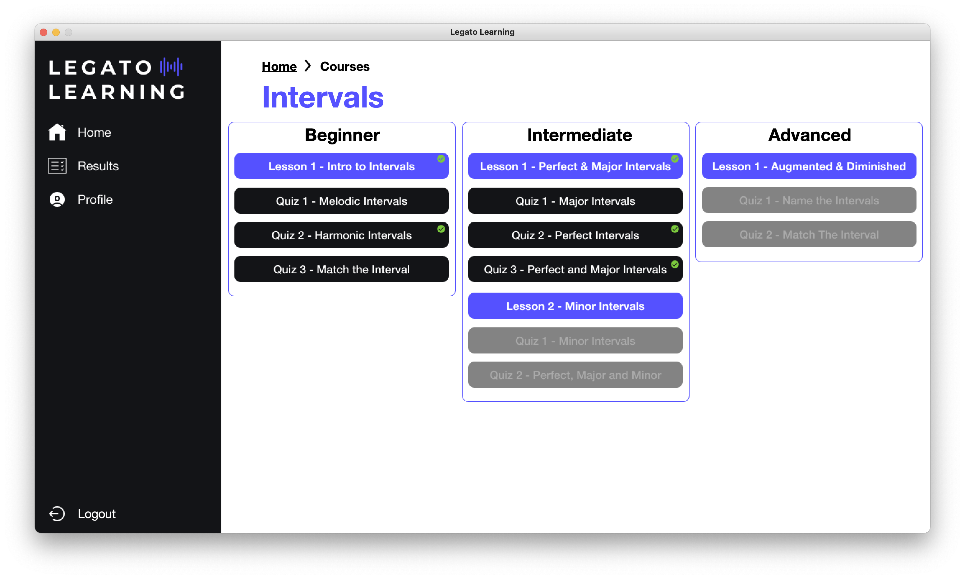Select the Home icon in the sidebar

57,132
